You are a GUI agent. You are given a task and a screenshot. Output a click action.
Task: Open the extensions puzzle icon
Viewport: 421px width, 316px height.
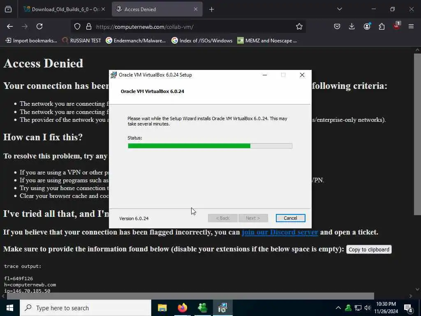(x=382, y=26)
